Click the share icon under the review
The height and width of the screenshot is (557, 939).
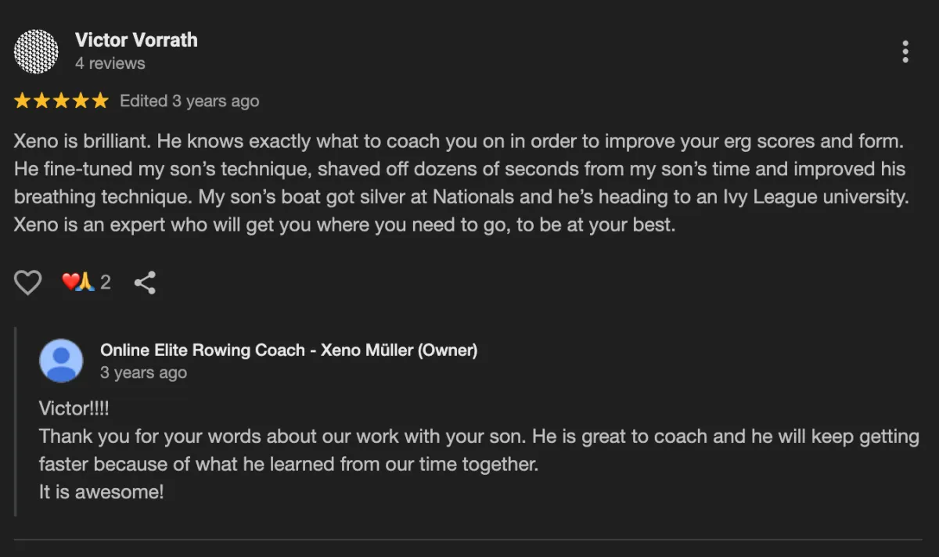145,282
